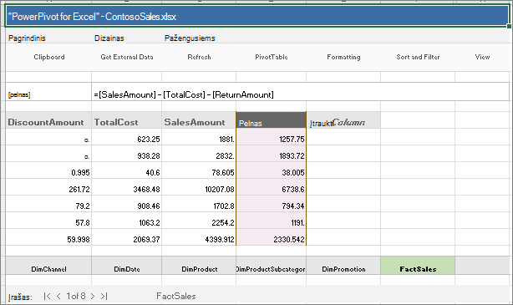The height and width of the screenshot is (305, 513).
Task: Open the PivotTable ribbon group
Action: tap(272, 57)
